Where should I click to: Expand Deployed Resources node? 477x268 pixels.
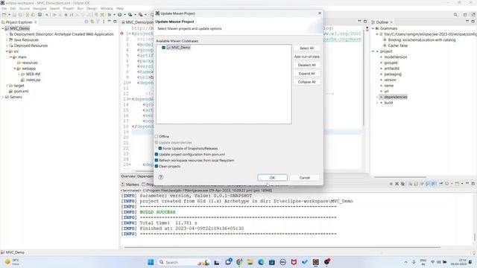coord(7,45)
